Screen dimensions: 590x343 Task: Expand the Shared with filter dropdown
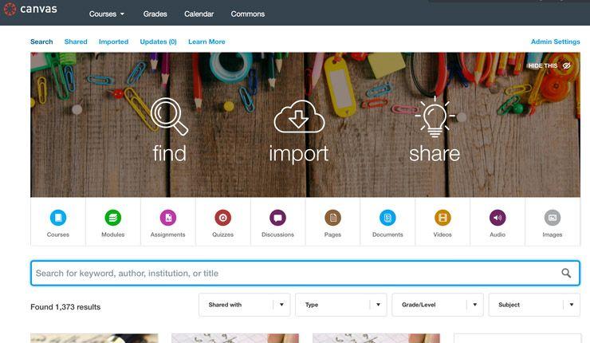[245, 305]
